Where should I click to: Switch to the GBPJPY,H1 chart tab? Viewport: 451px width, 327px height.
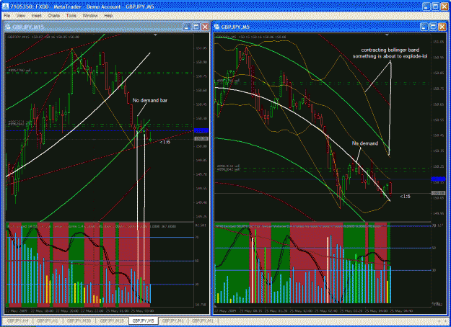(x=48, y=321)
